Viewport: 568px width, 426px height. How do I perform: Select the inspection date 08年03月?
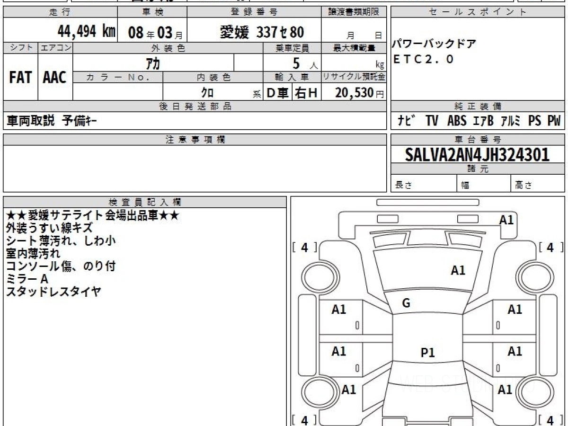[x=155, y=32]
